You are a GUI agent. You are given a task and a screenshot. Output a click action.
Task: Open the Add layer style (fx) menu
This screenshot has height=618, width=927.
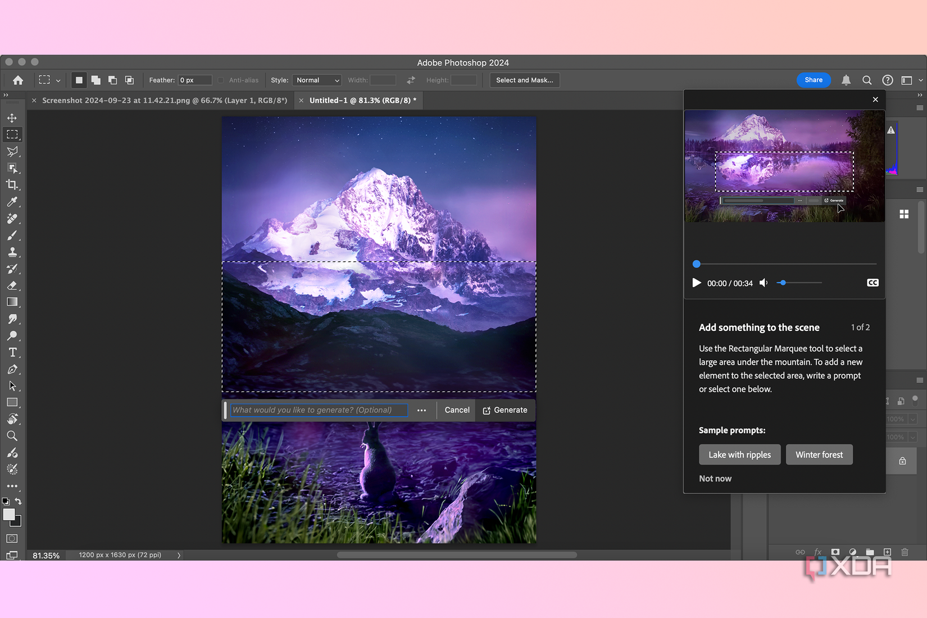817,552
